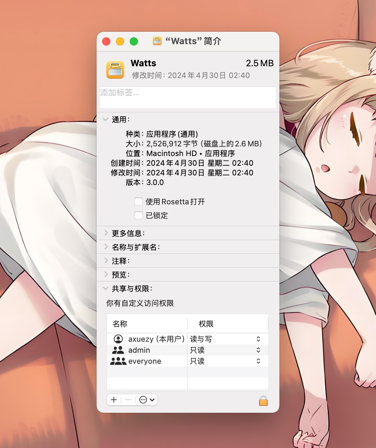376x448 pixels.
Task: Expand the 预览 section
Action: click(x=106, y=274)
